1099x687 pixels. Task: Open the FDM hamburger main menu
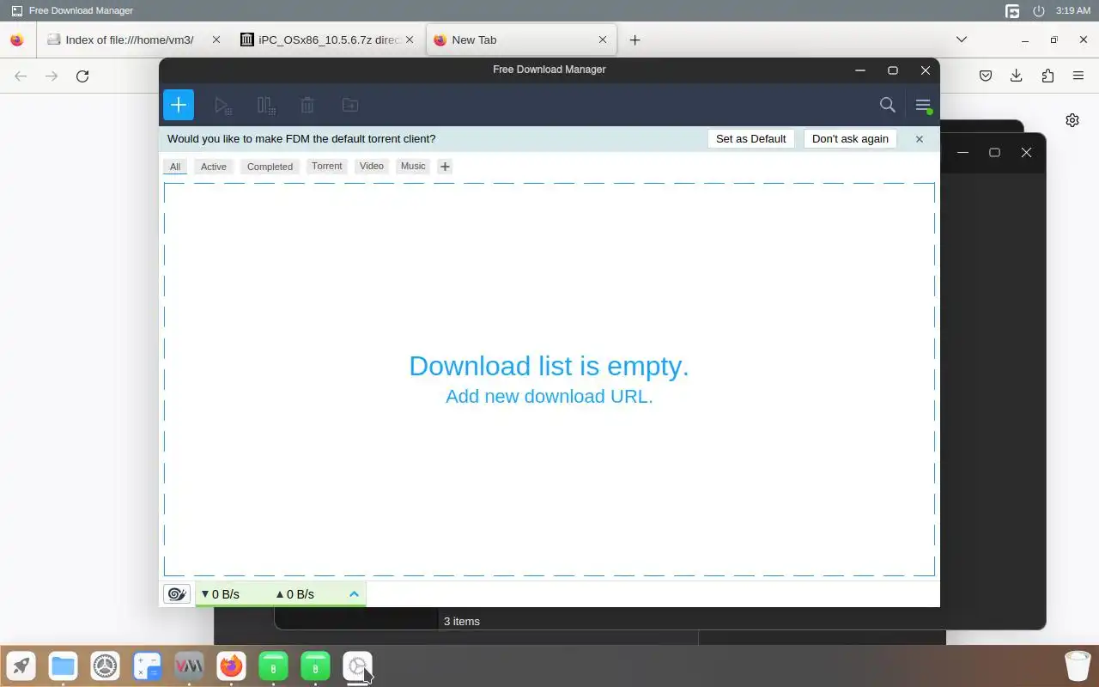(923, 105)
